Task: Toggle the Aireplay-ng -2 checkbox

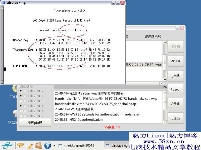Action: pyautogui.click(x=21, y=91)
